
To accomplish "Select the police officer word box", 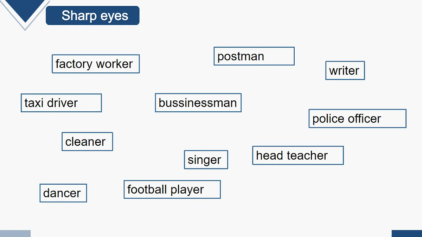I will click(357, 118).
